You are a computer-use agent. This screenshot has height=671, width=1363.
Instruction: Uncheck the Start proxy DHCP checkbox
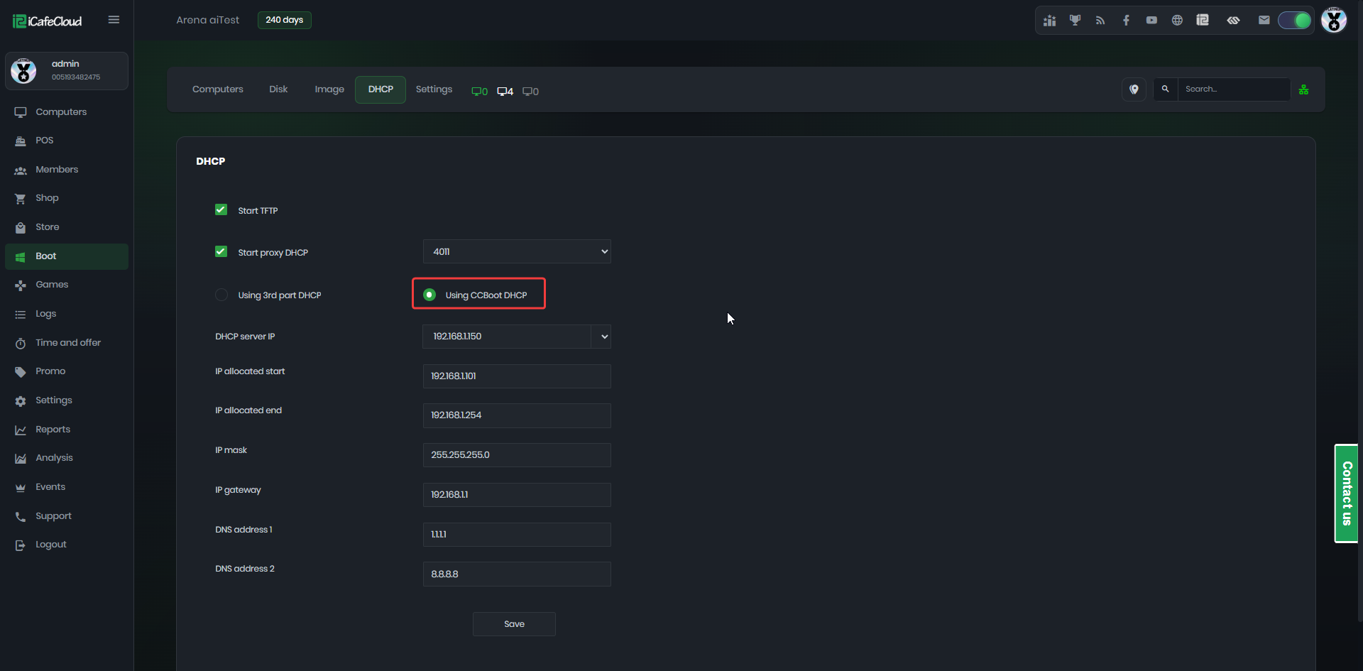221,251
